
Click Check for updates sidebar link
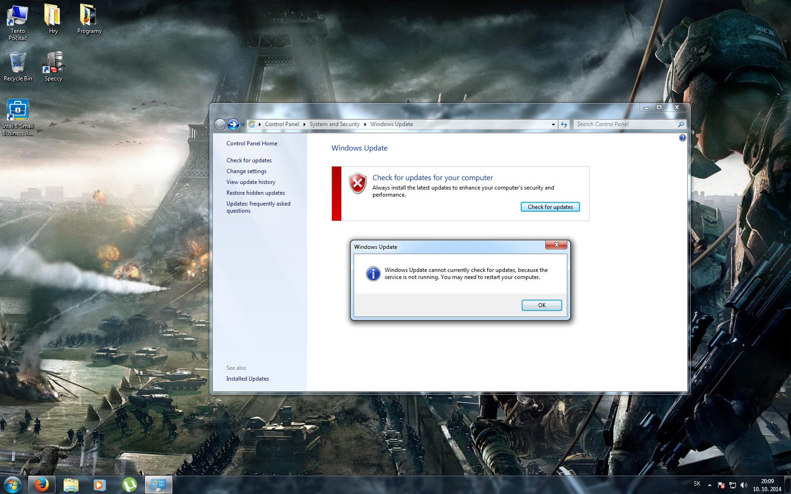pos(249,160)
